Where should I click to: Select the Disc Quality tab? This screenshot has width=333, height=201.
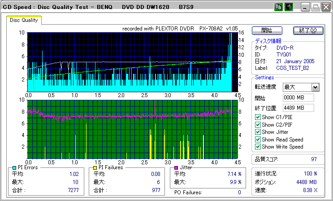tap(25, 20)
